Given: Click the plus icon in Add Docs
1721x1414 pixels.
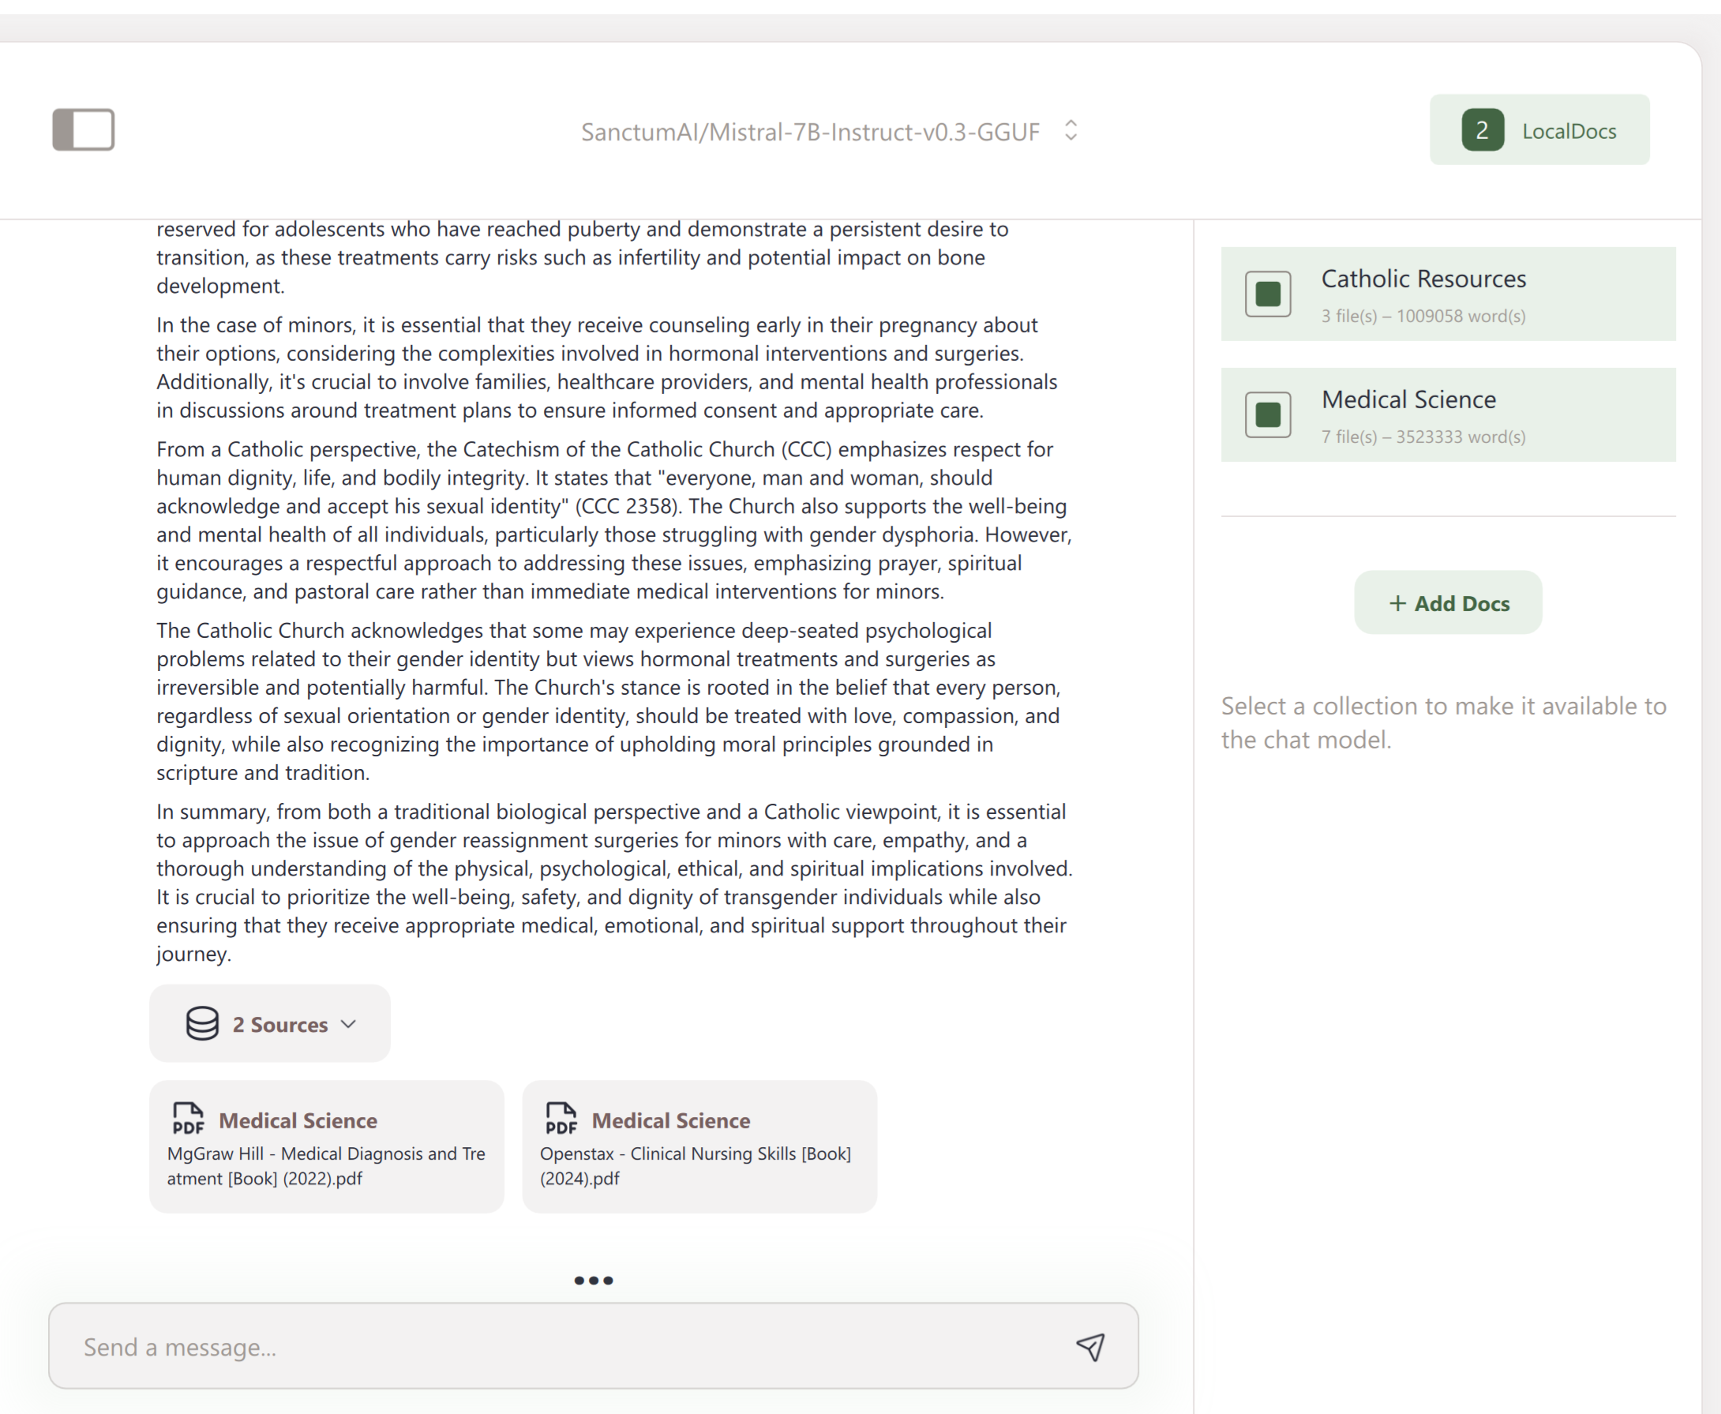Looking at the screenshot, I should [x=1397, y=602].
